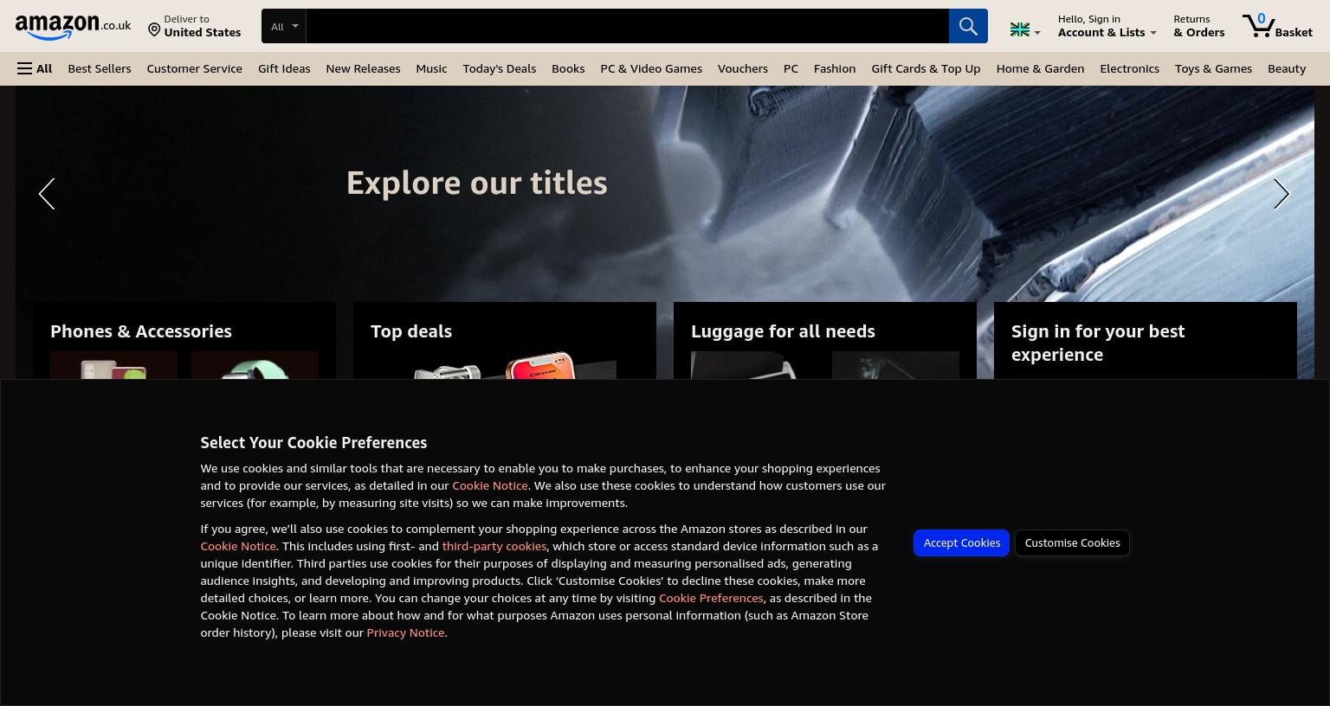Select the PC navigation item
This screenshot has width=1330, height=706.
point(791,68)
